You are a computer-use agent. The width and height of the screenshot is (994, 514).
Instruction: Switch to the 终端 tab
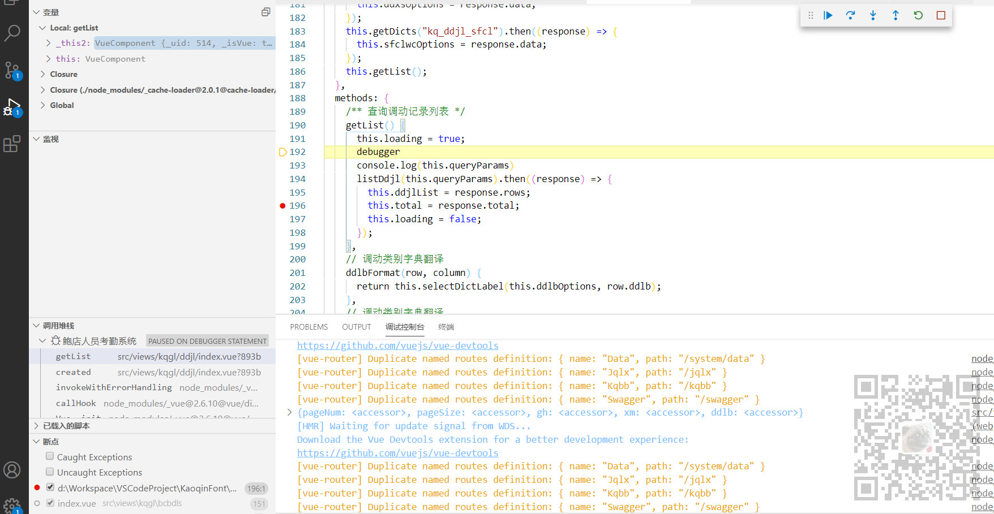445,327
